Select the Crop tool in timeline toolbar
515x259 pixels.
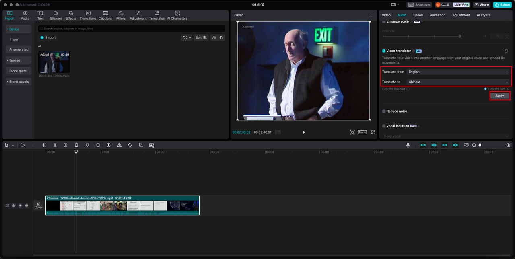[141, 145]
